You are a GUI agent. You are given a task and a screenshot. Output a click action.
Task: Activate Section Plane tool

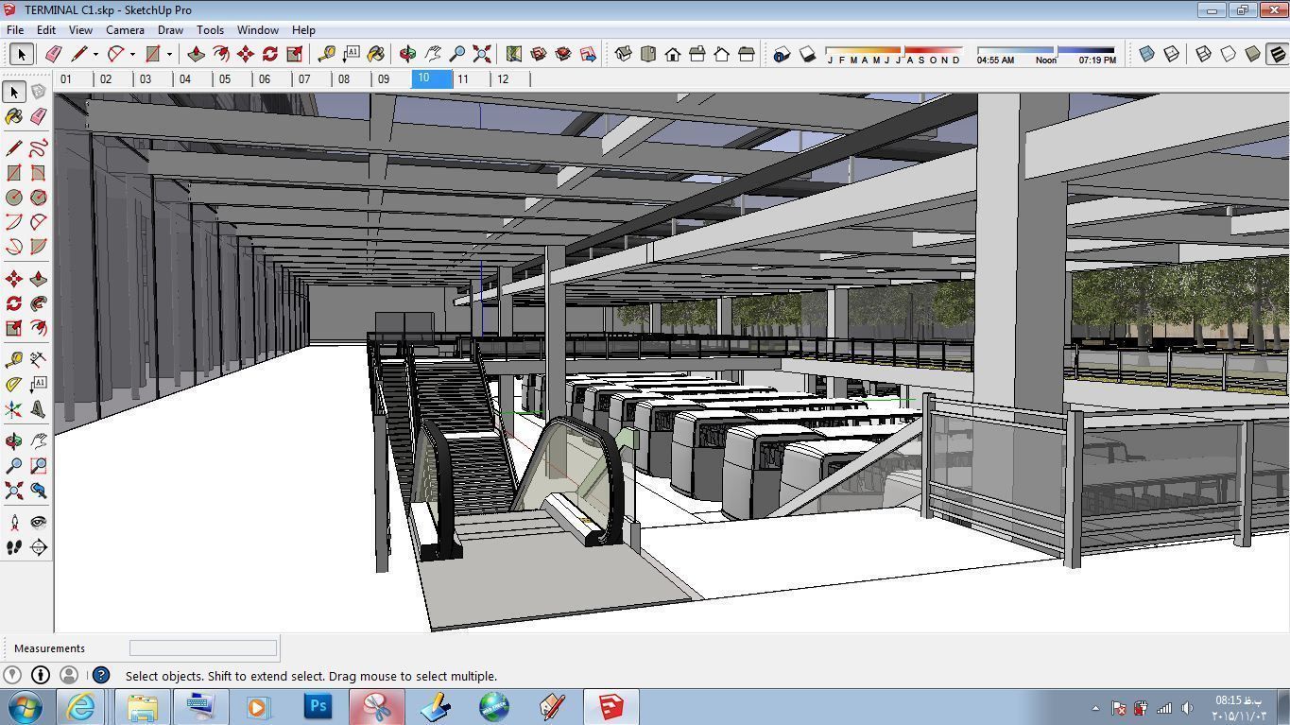coord(39,547)
